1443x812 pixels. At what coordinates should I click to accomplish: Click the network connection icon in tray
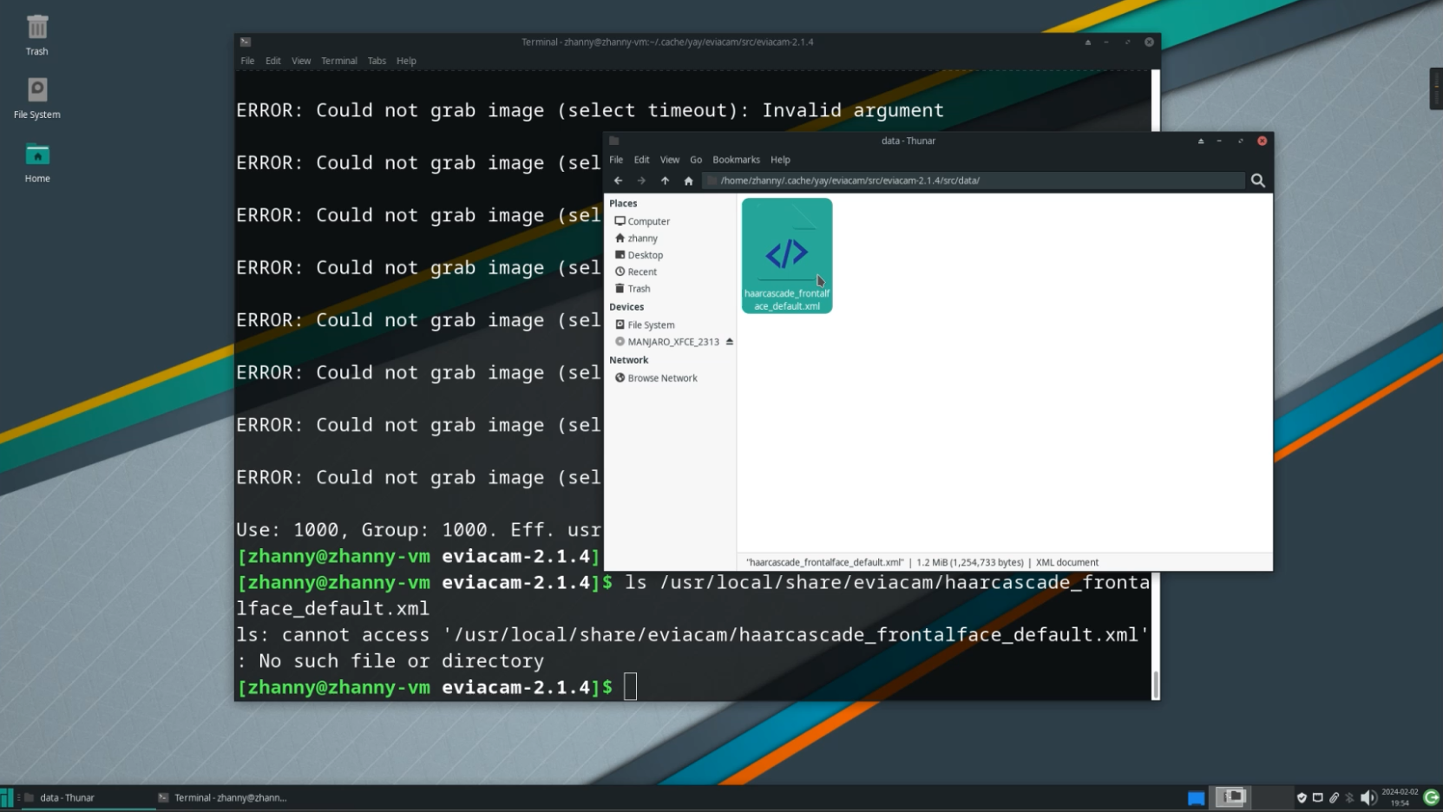point(1317,797)
